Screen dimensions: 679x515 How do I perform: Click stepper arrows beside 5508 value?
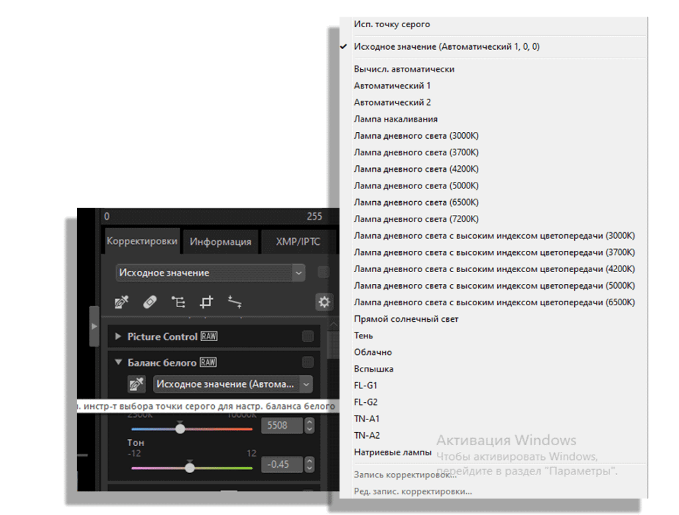pyautogui.click(x=309, y=425)
